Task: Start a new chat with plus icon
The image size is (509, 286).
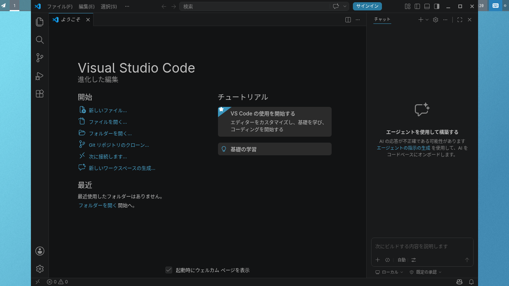Action: (x=421, y=20)
